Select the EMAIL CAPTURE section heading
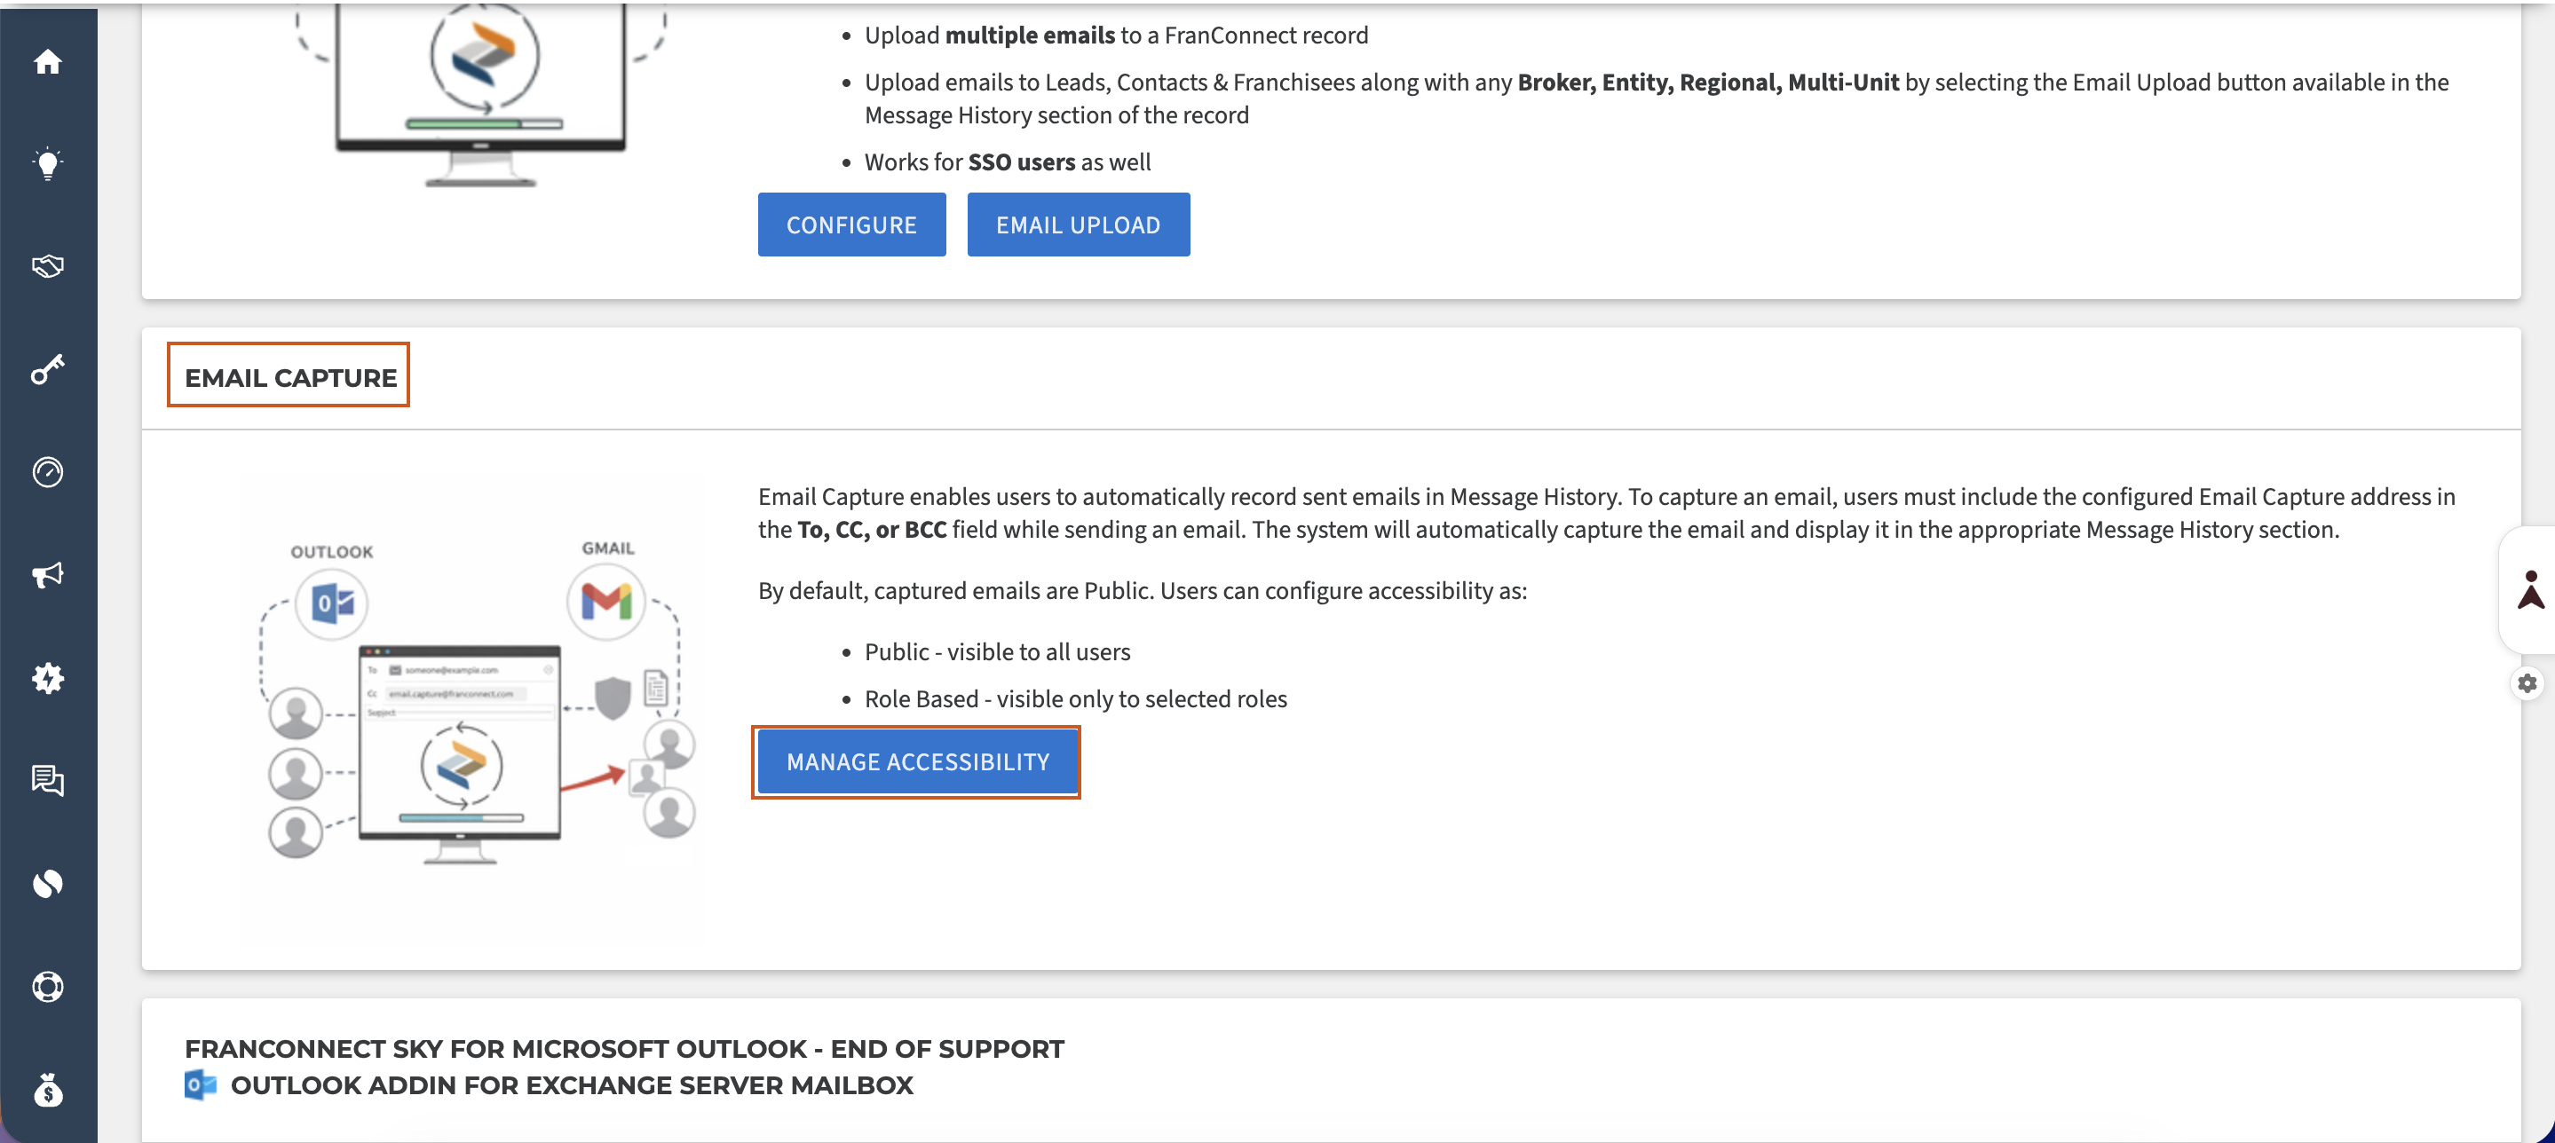 [289, 378]
